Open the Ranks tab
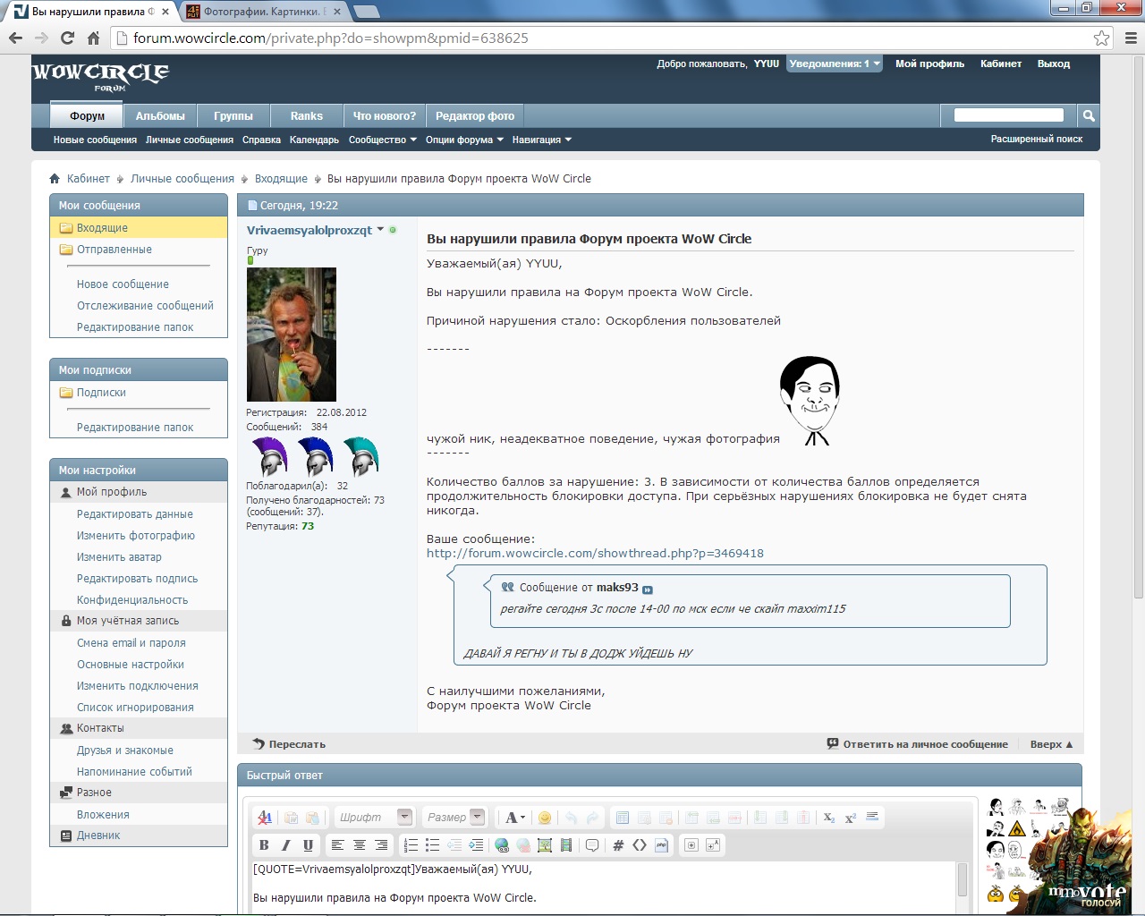 [307, 116]
